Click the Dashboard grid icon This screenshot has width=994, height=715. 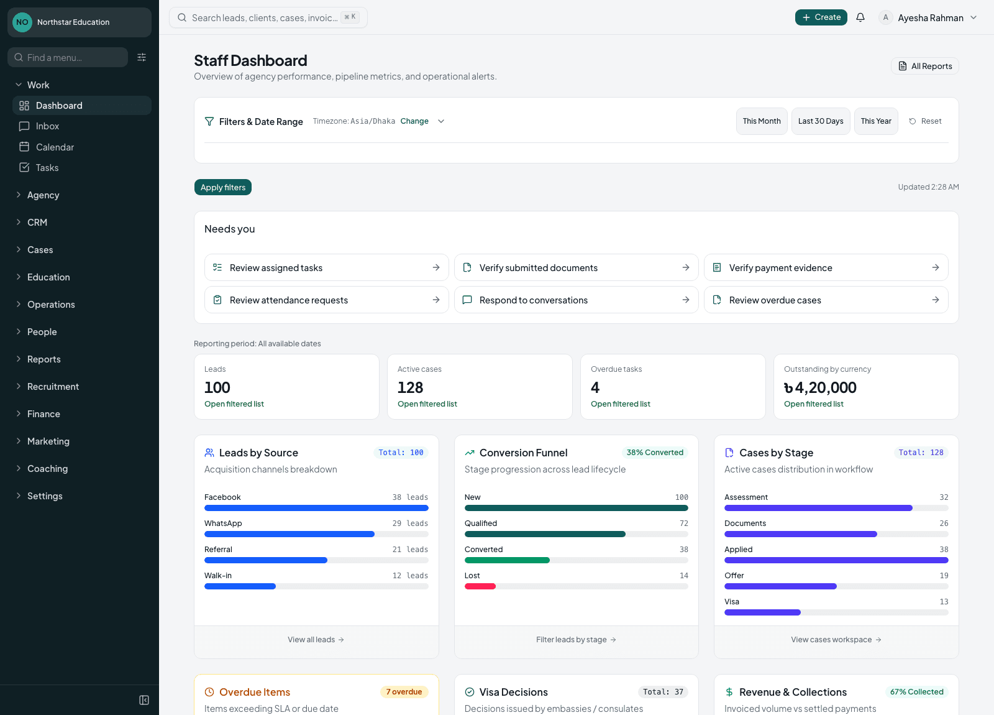point(24,106)
